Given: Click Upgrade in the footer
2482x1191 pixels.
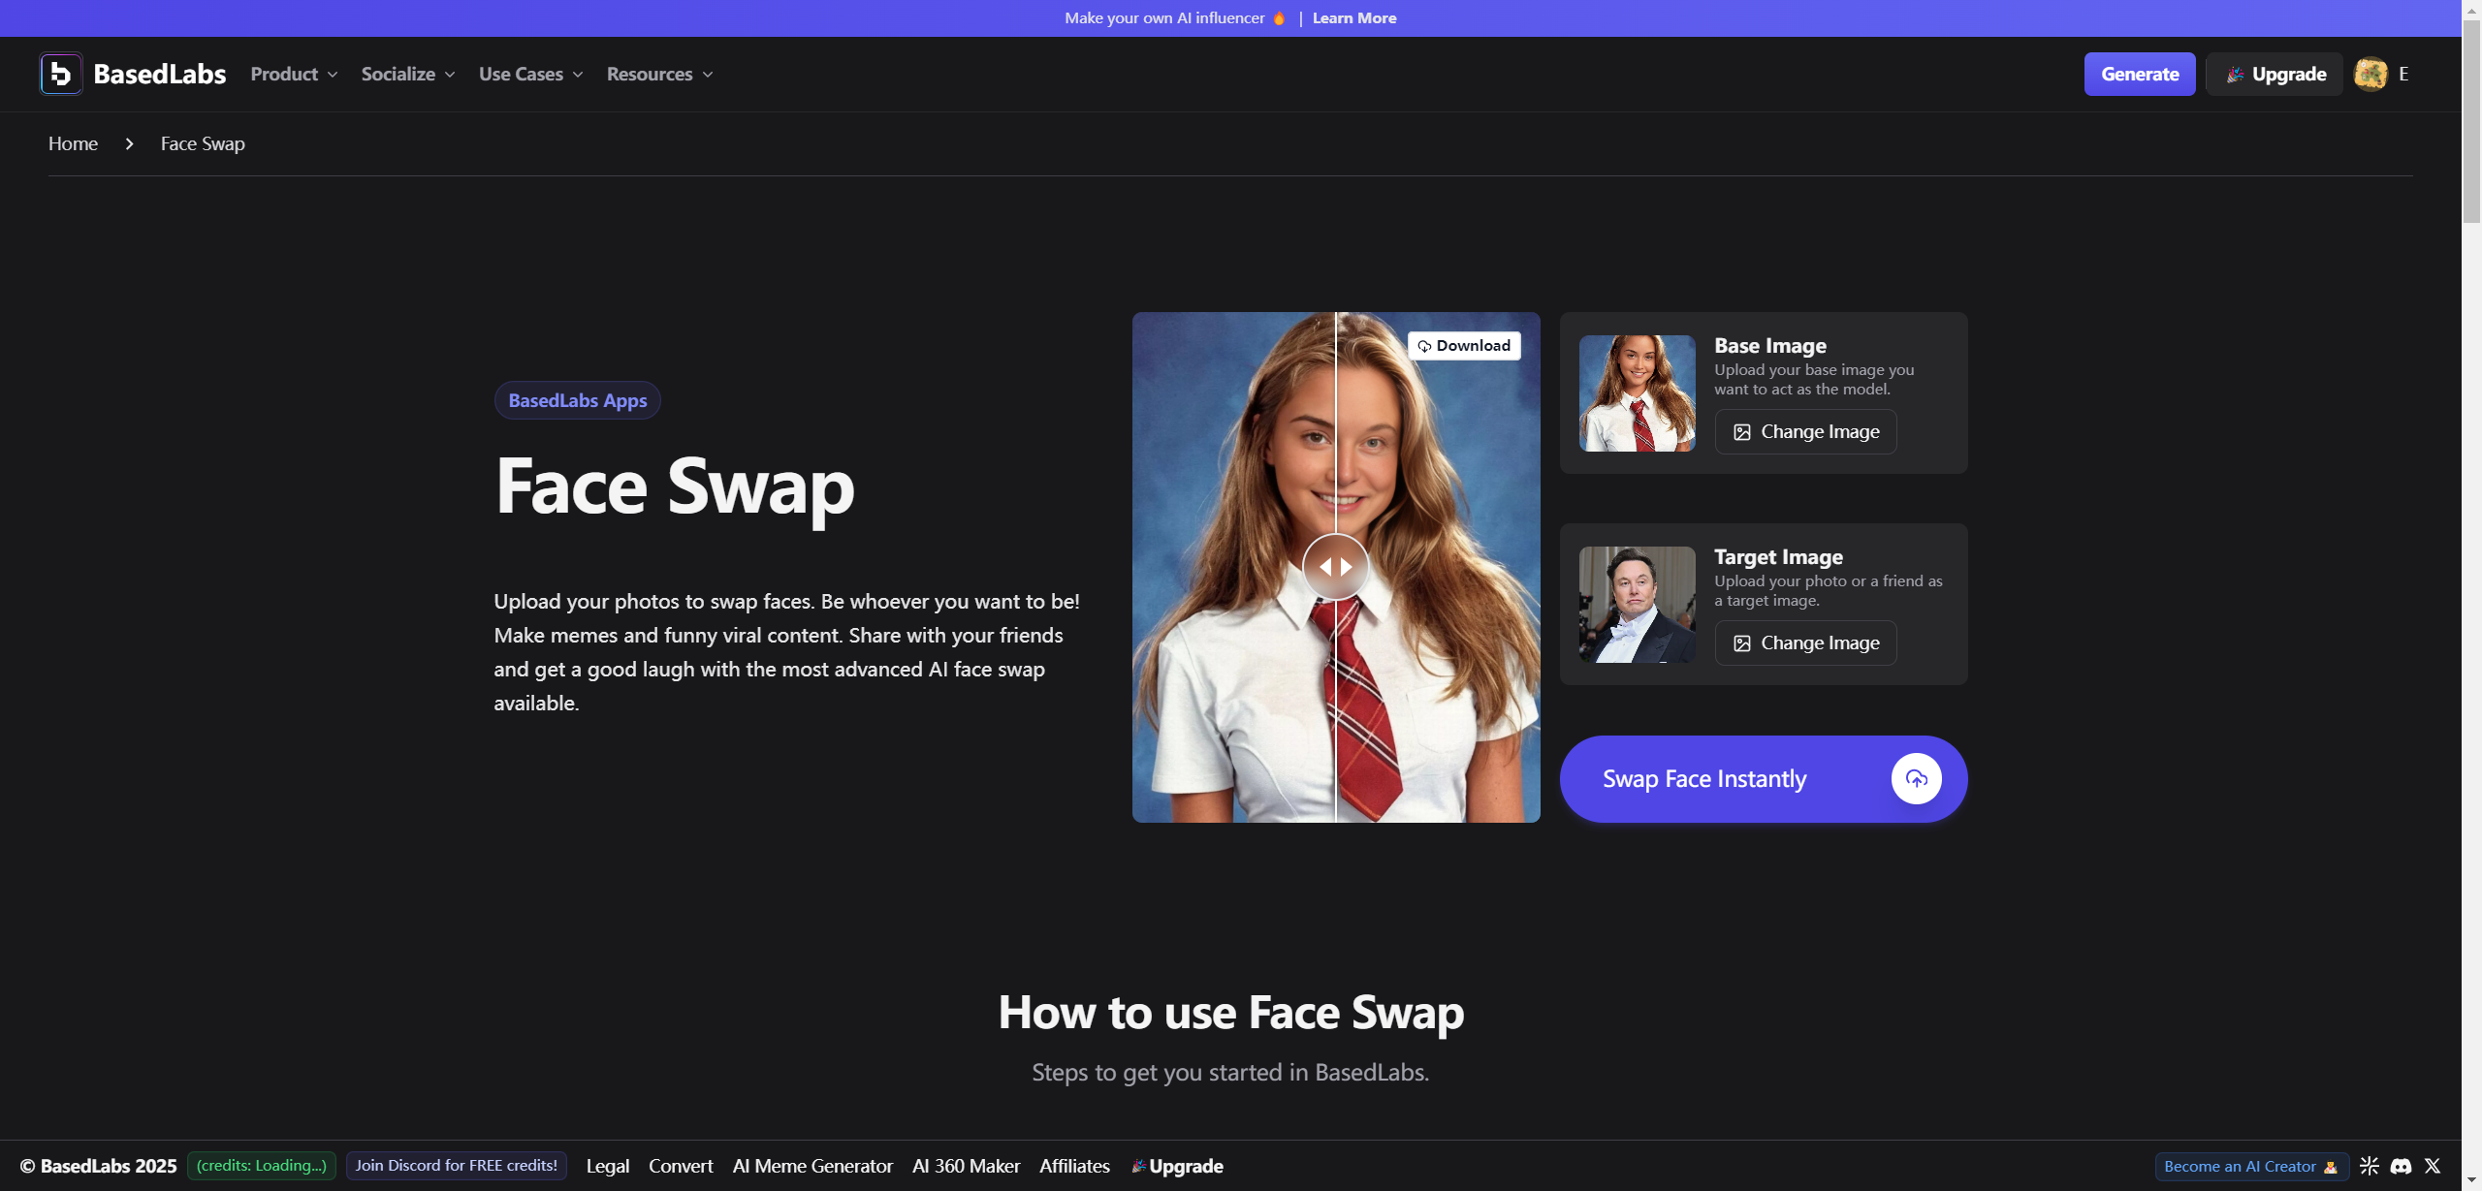Looking at the screenshot, I should (x=1177, y=1166).
